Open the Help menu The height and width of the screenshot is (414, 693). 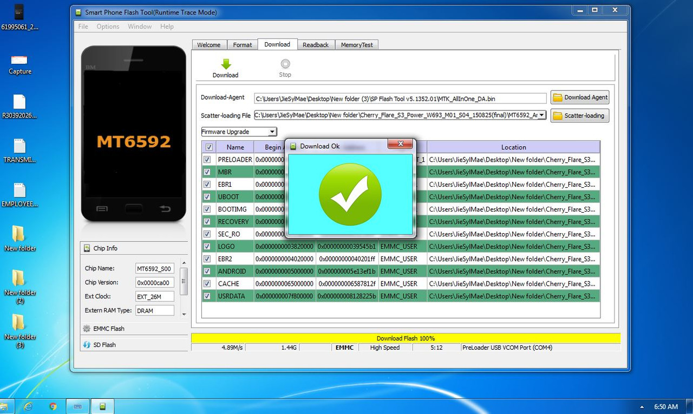pos(167,27)
